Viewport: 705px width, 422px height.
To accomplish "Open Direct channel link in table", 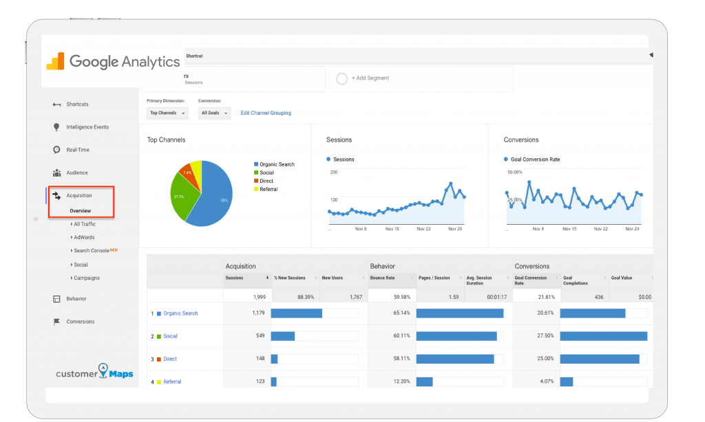I will (x=170, y=359).
